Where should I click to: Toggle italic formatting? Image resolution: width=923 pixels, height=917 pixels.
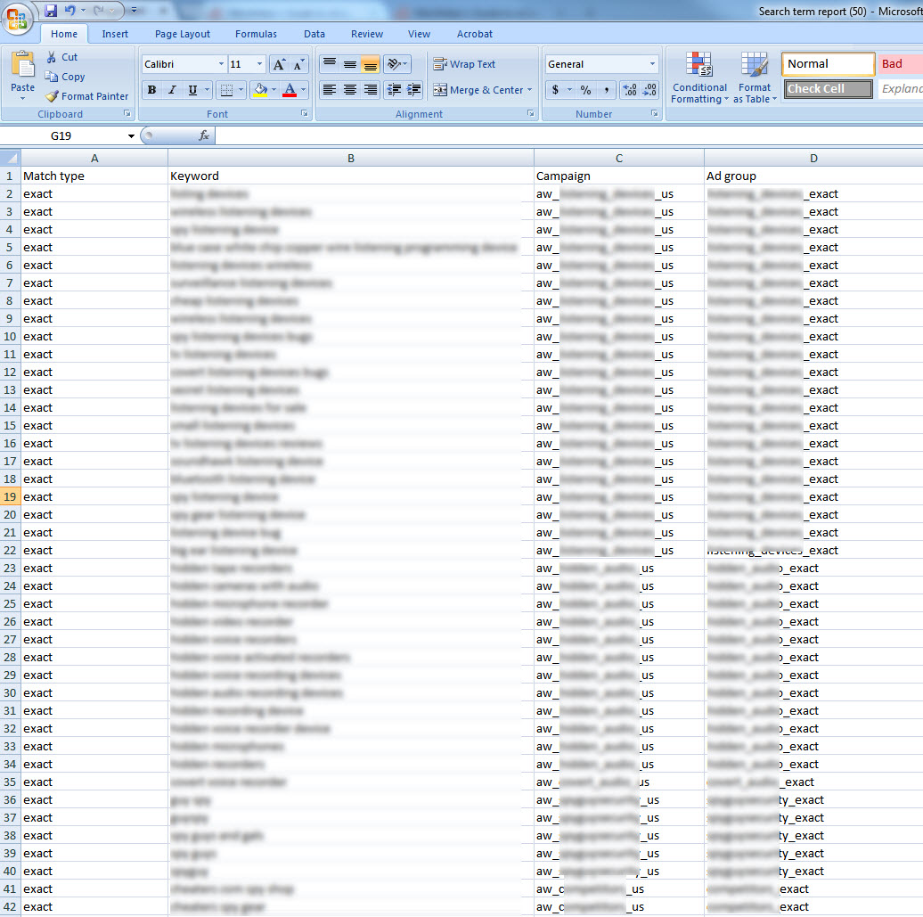[172, 90]
